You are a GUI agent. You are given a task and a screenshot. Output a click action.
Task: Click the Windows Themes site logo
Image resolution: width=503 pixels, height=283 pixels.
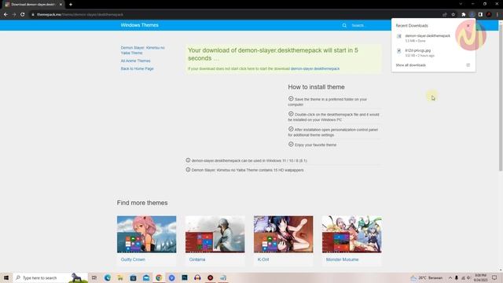click(x=140, y=25)
